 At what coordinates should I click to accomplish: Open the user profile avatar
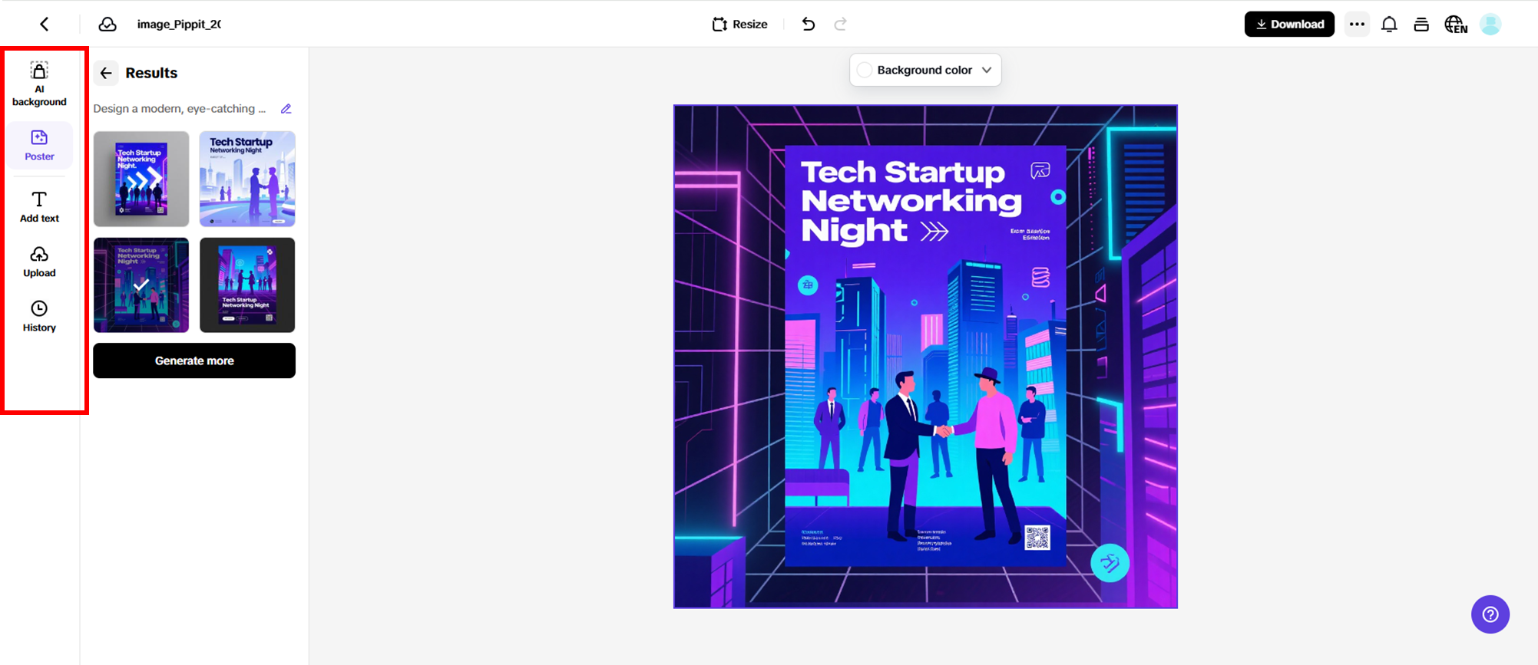(x=1490, y=25)
